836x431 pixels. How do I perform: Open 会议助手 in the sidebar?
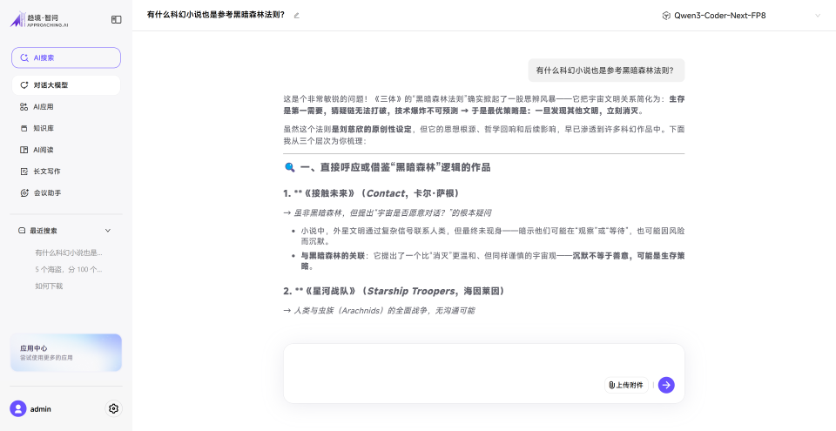[x=66, y=193]
